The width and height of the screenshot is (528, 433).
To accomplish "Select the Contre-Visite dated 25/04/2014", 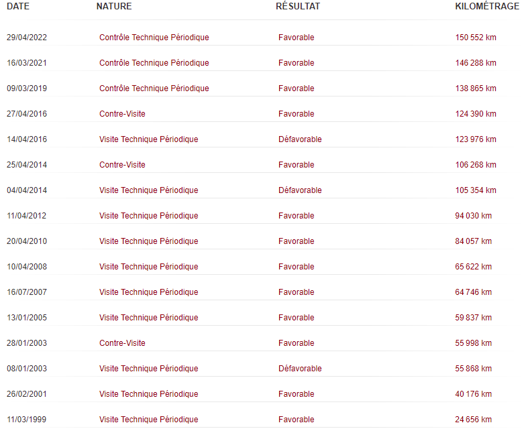I will pos(122,165).
